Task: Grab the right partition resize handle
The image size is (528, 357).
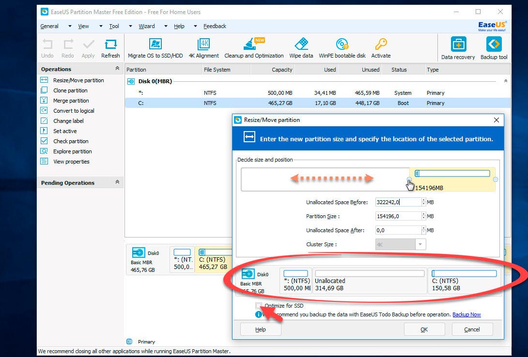Action: 496,179
